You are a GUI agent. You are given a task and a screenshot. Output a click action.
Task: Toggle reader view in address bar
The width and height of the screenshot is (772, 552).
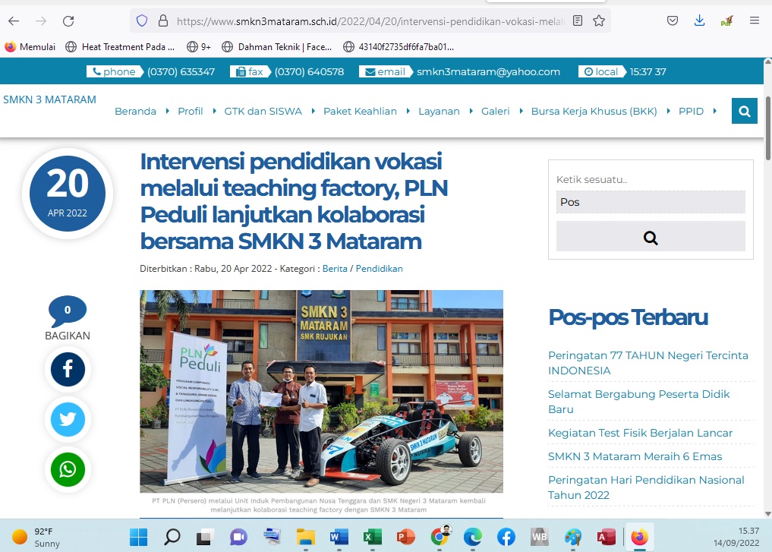point(578,21)
